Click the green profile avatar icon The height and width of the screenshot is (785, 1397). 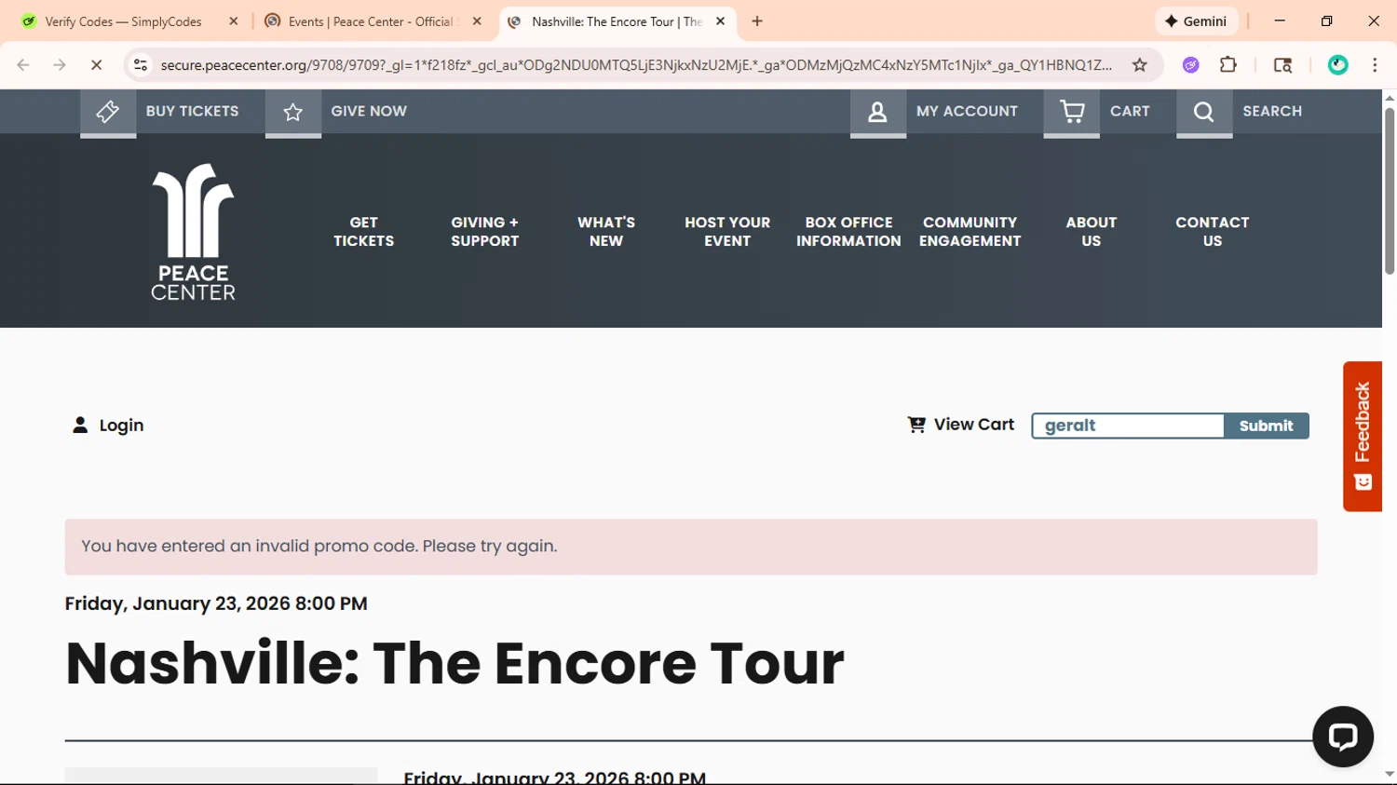tap(1337, 65)
